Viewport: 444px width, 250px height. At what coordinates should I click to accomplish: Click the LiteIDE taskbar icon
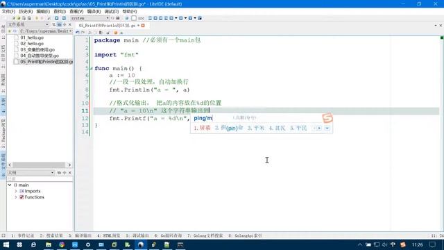(140, 244)
